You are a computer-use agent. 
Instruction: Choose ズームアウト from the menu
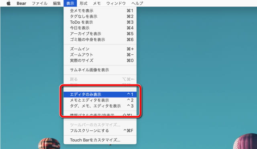tap(100, 55)
